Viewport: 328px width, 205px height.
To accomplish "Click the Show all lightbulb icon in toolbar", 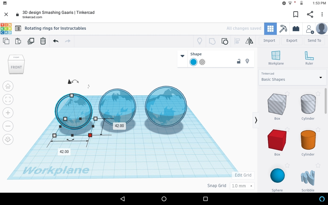I will point(200,41).
